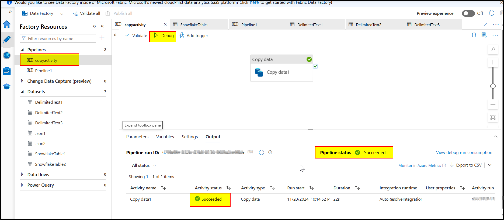Switch to the DelimitedText1 tab

(316, 24)
